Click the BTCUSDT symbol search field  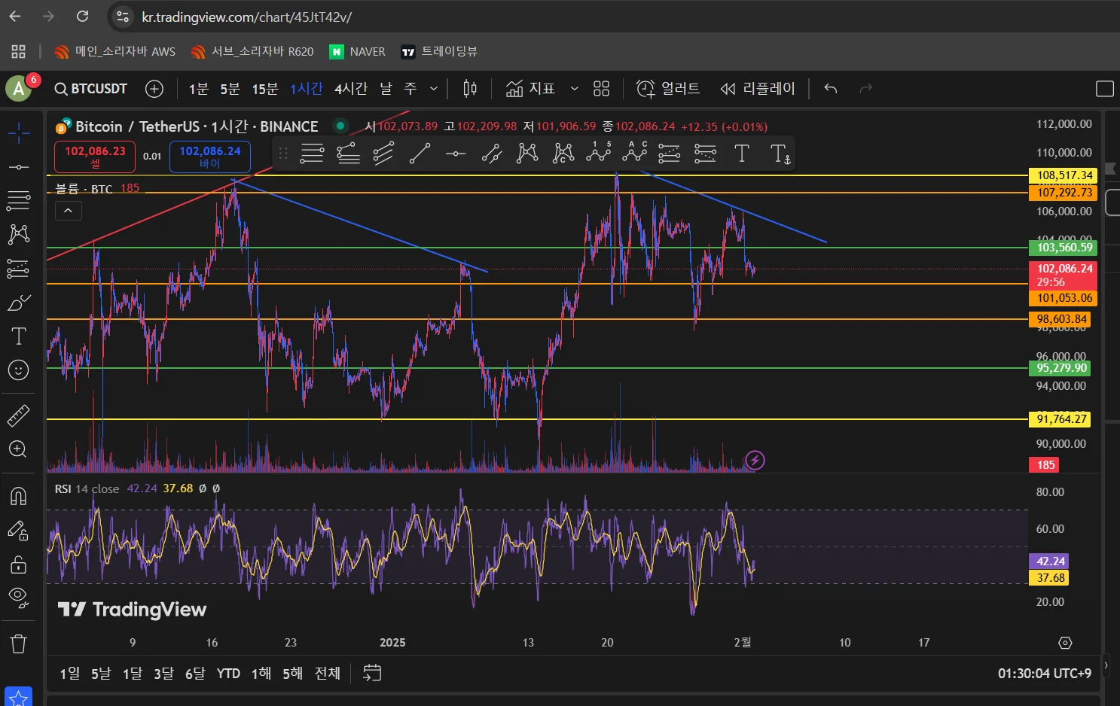91,89
